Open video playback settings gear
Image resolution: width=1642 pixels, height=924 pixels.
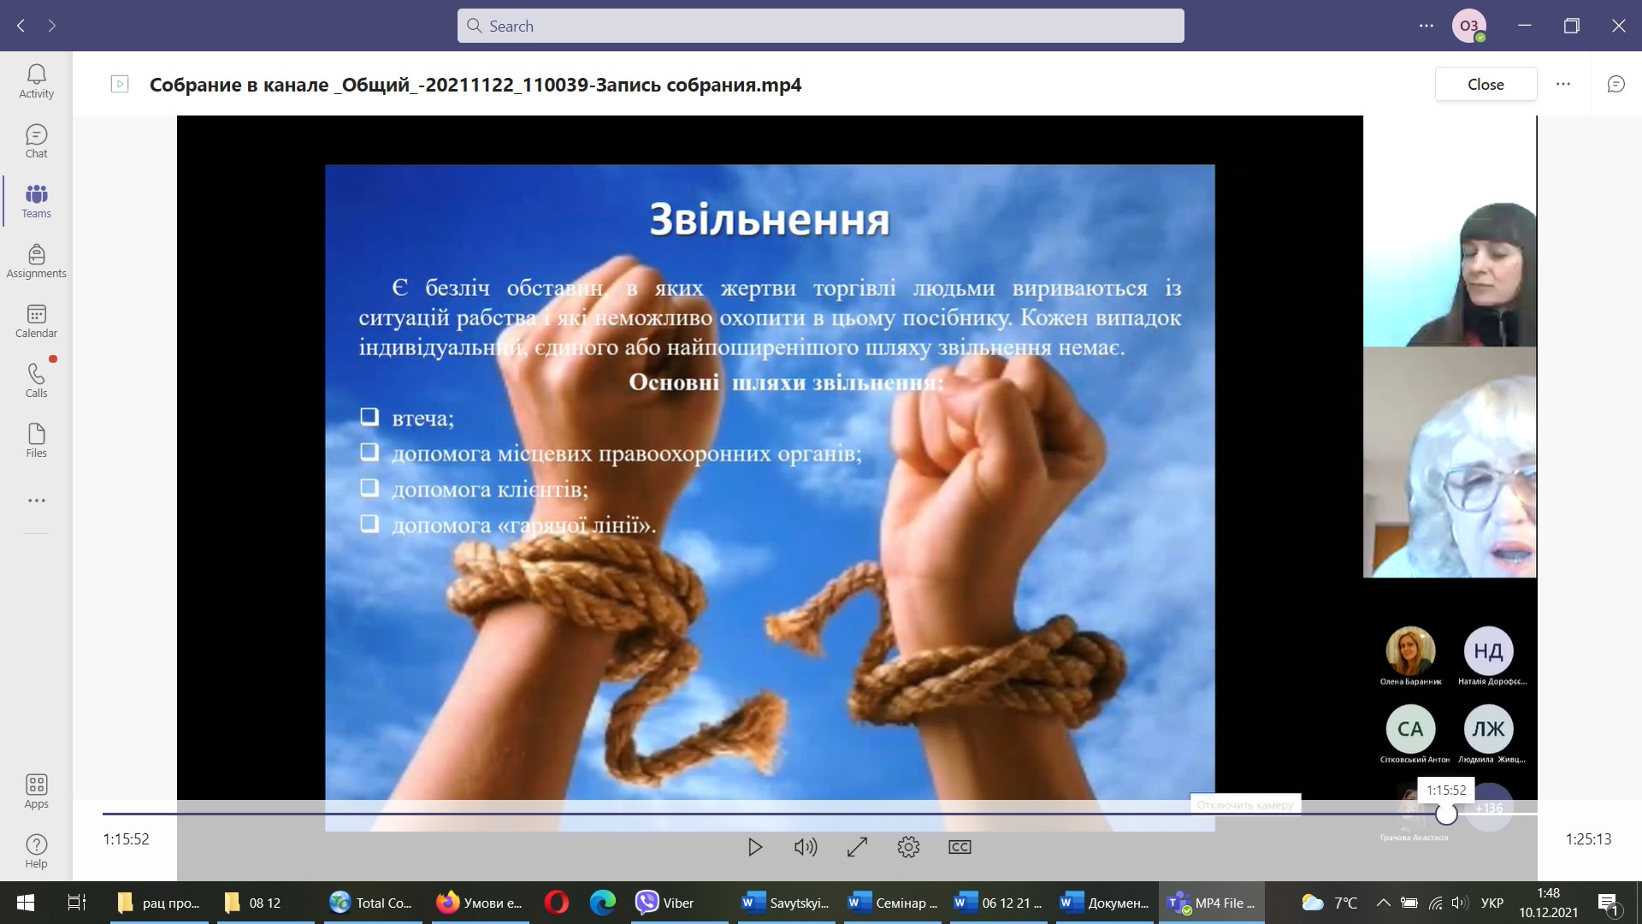[908, 847]
